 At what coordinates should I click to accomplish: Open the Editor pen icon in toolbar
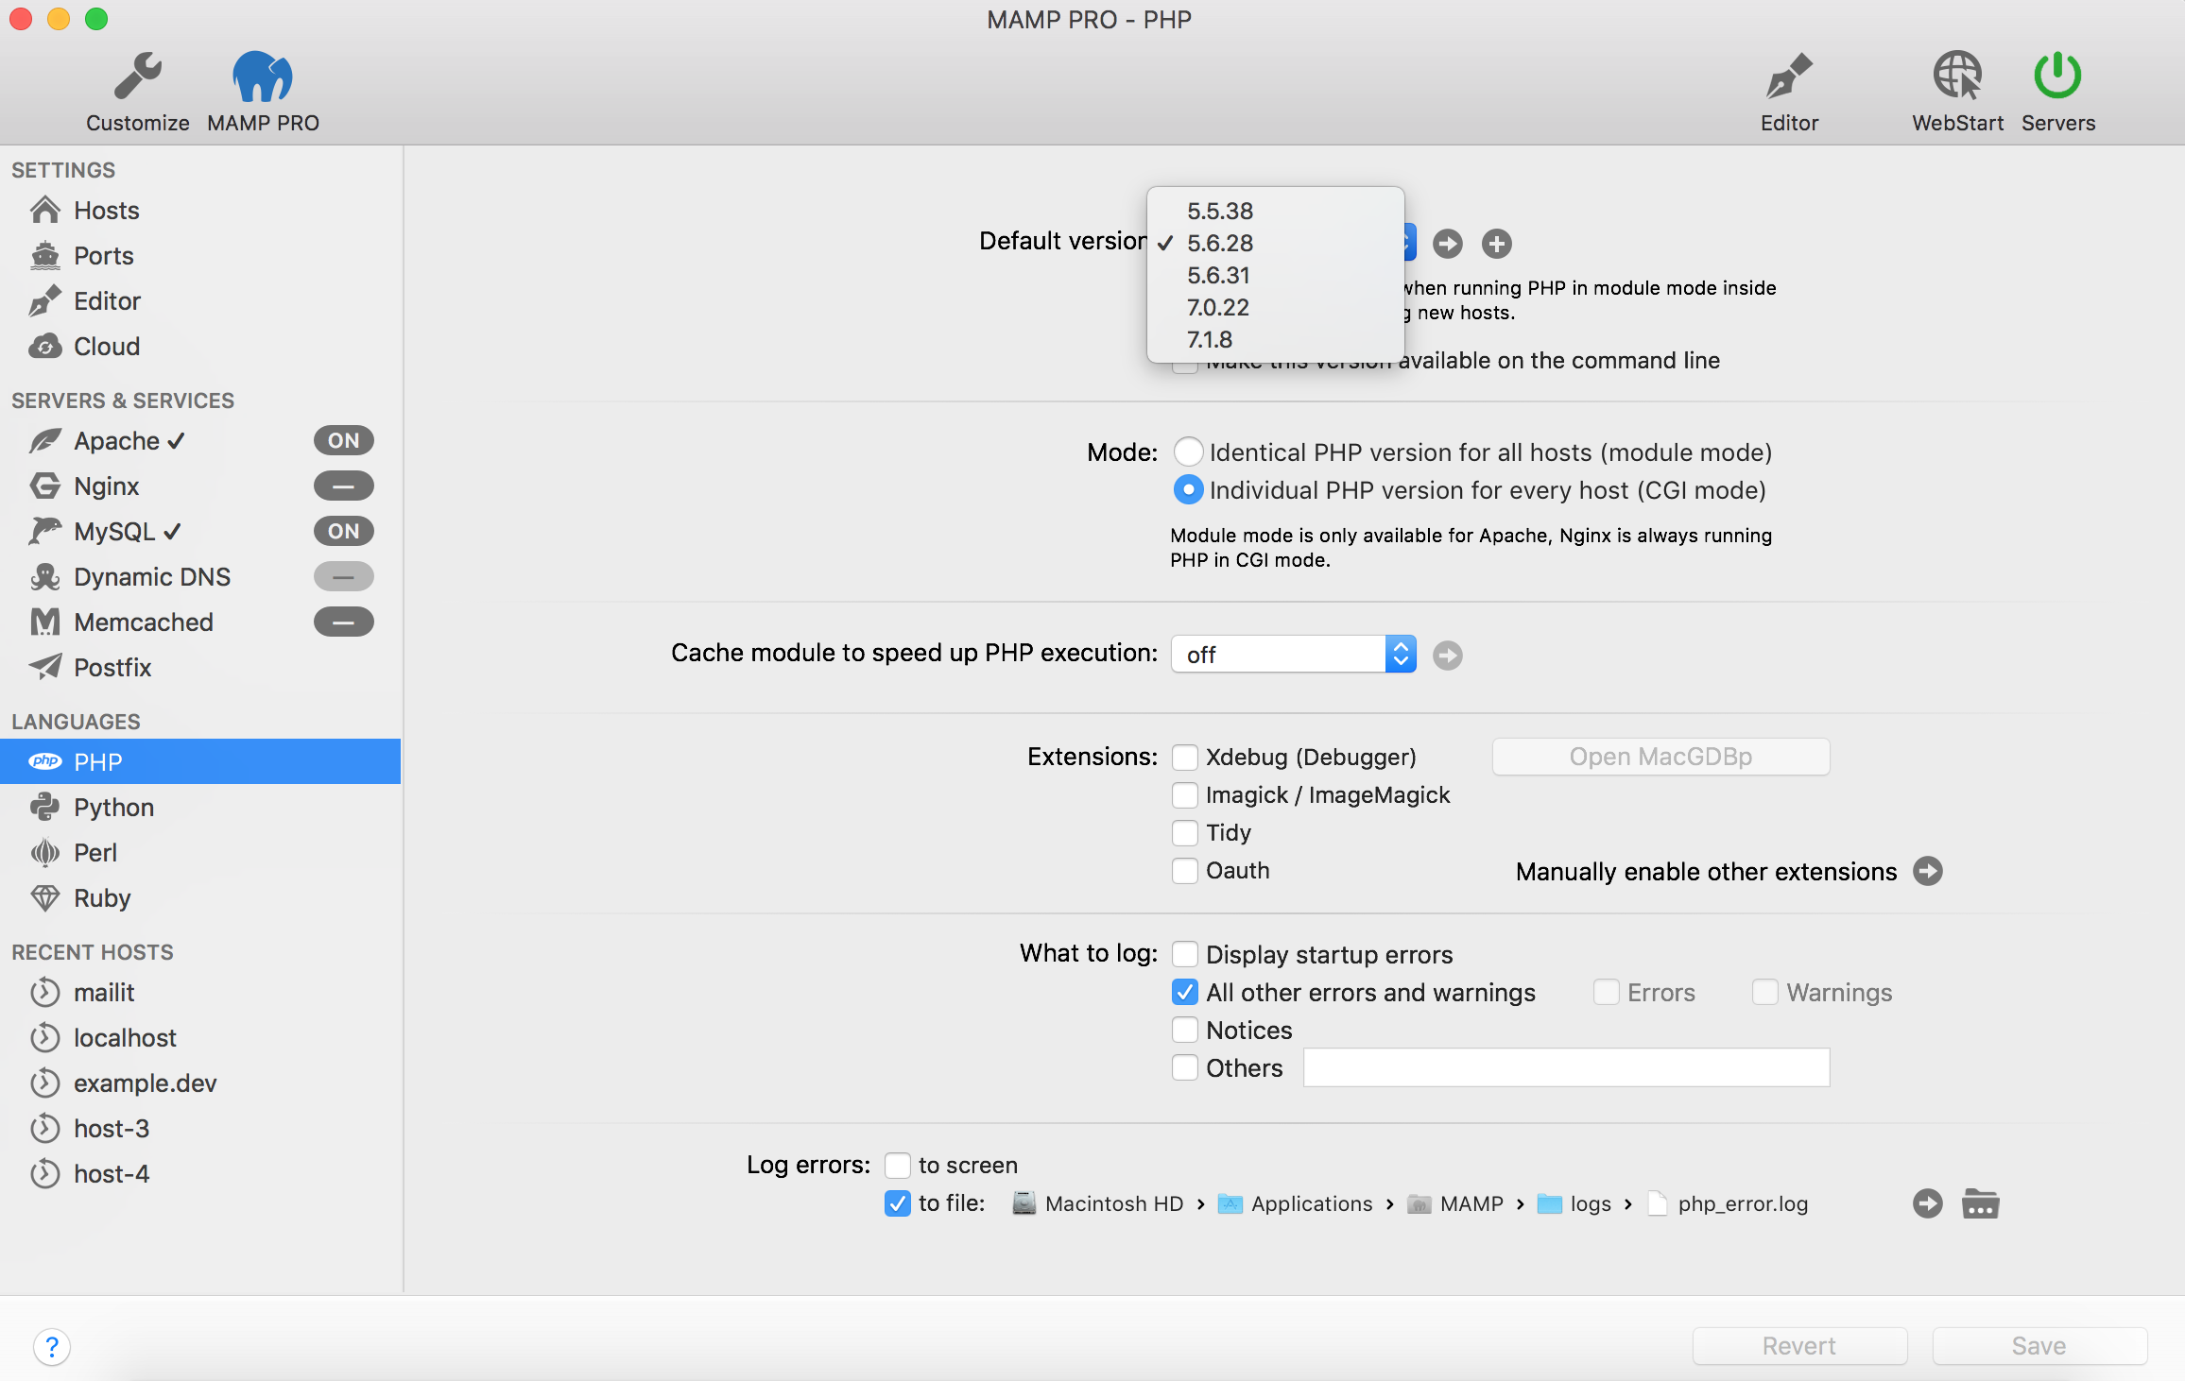tap(1789, 77)
